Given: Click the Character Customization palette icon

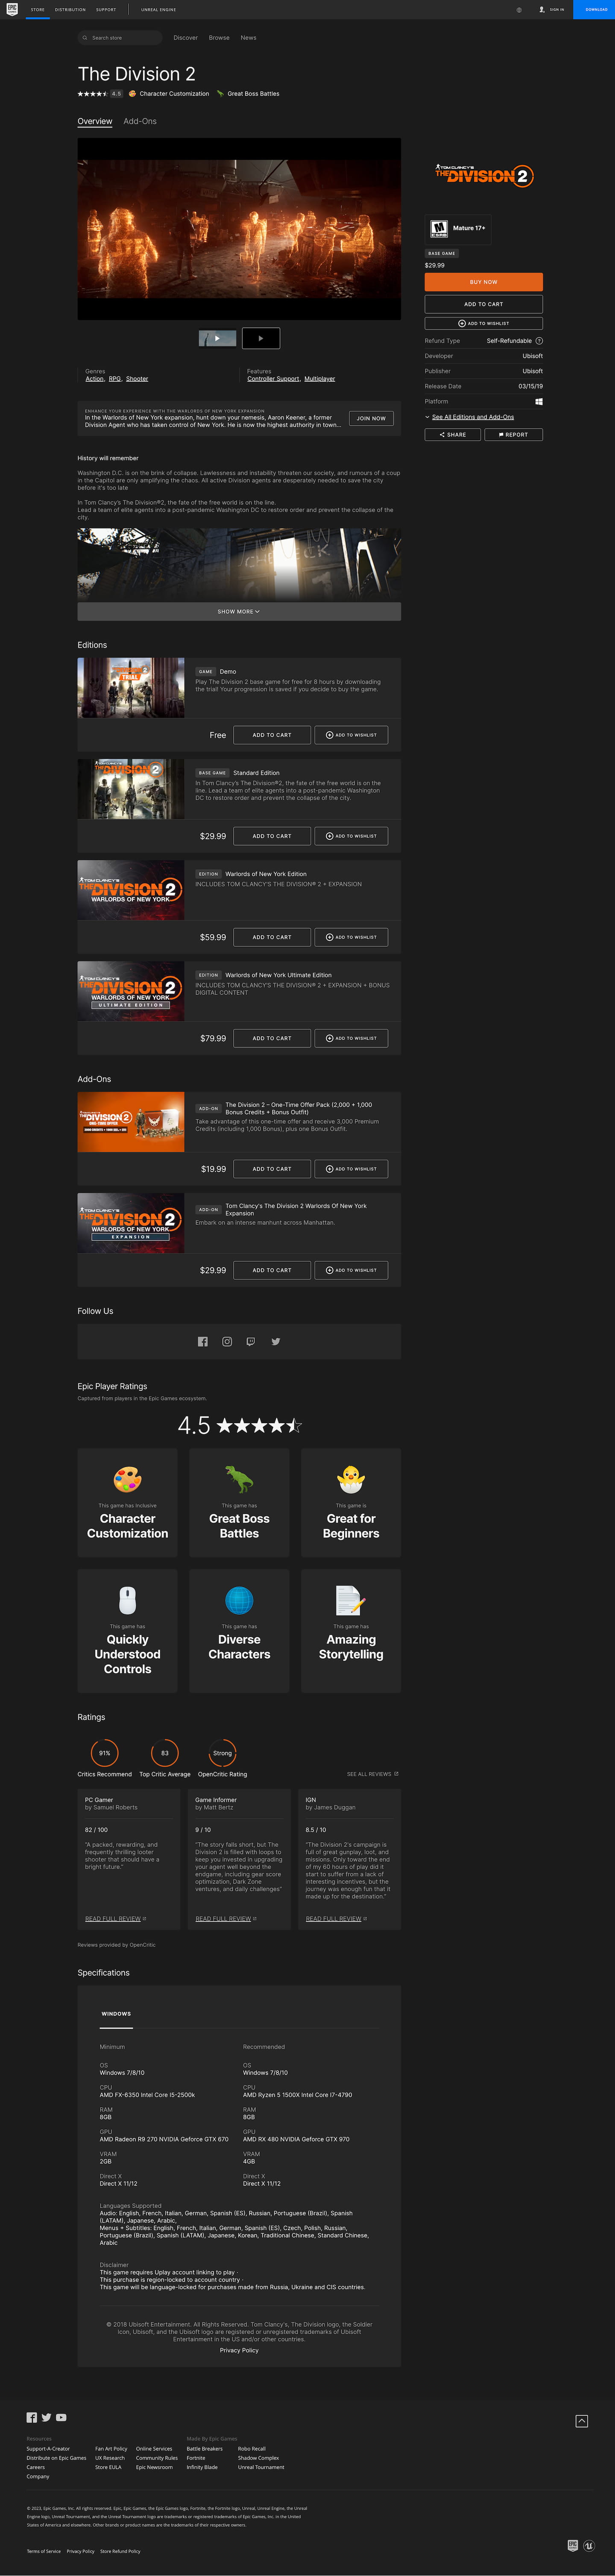Looking at the screenshot, I should (127, 1479).
